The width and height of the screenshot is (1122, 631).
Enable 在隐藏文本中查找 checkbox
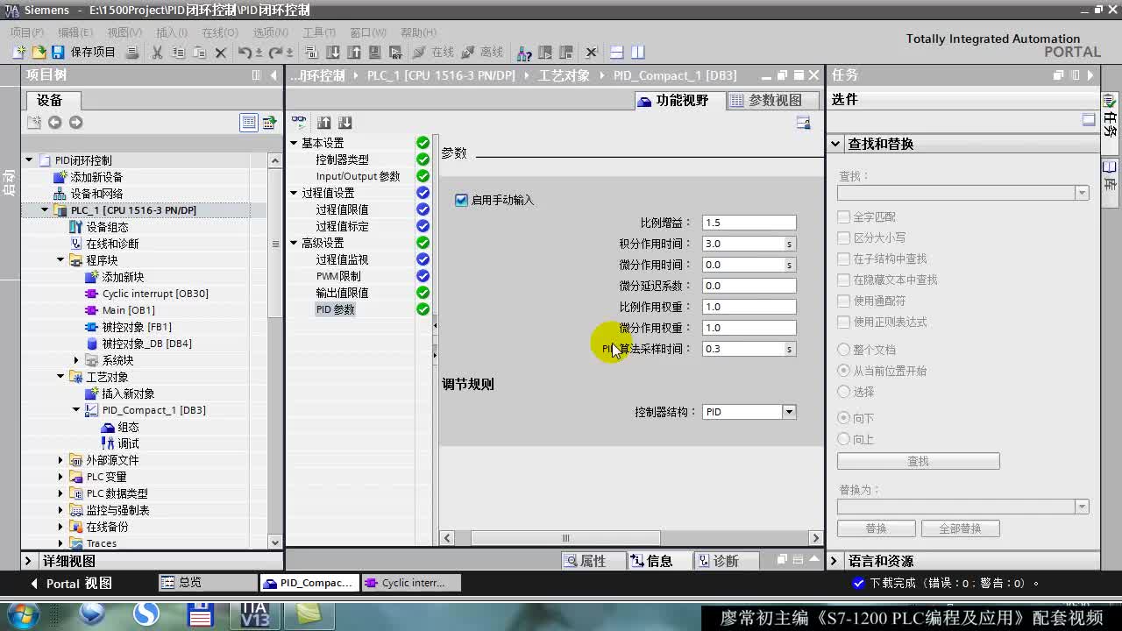point(843,280)
